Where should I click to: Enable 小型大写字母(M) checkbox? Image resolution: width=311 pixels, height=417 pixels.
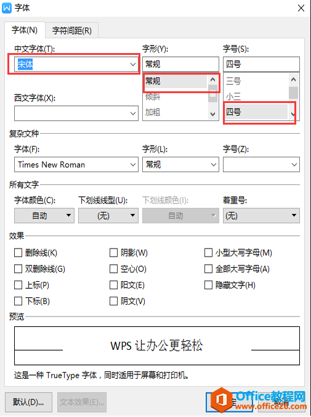tap(209, 253)
